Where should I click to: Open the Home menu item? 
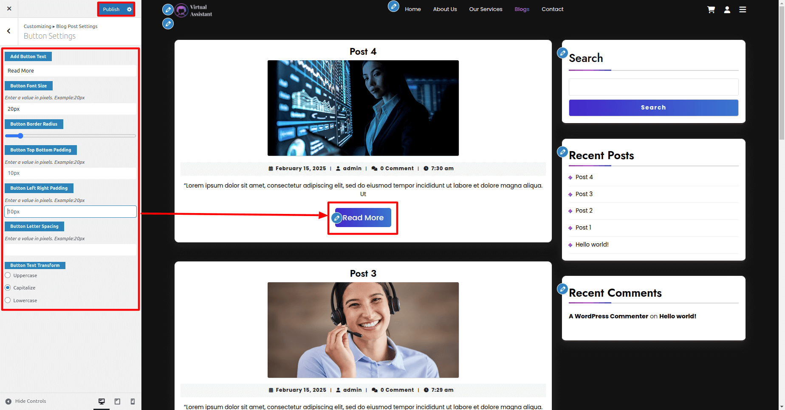coord(413,9)
